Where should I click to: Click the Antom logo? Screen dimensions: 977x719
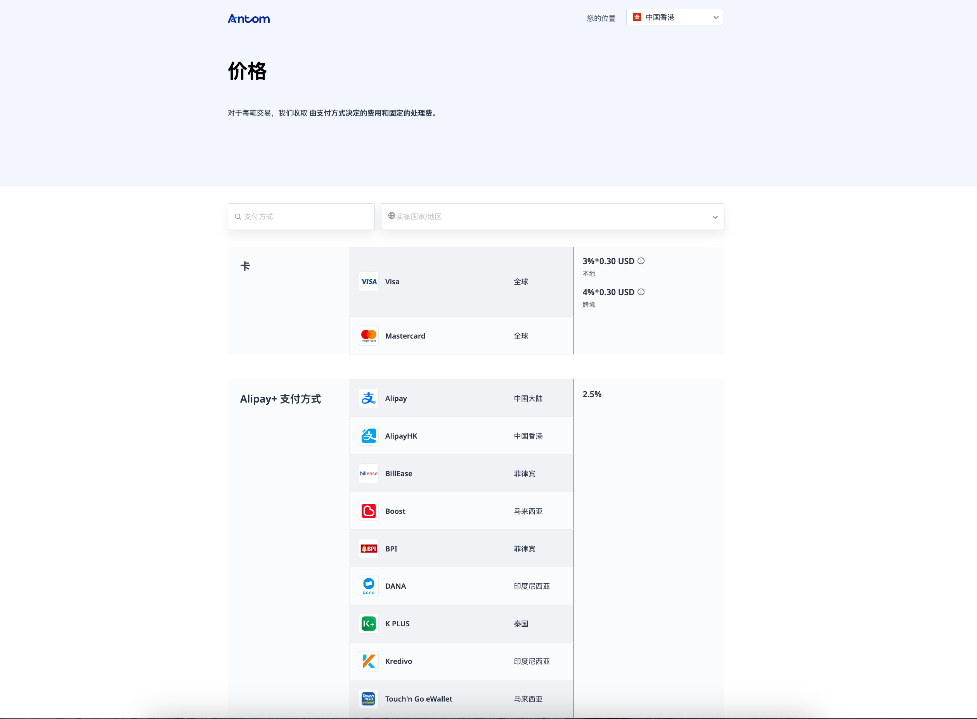click(x=249, y=19)
